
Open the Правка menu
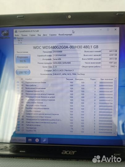pyautogui.click(x=24, y=35)
